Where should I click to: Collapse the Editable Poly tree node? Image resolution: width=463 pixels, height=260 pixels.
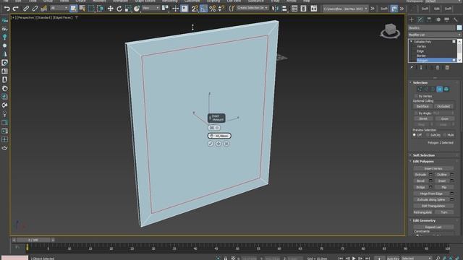(412, 42)
